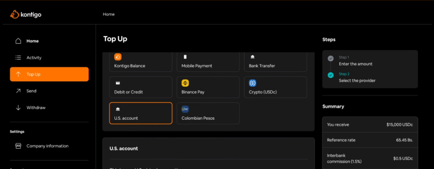The width and height of the screenshot is (434, 169).
Task: Click Step 1 Enter the amount
Action: pyautogui.click(x=355, y=61)
